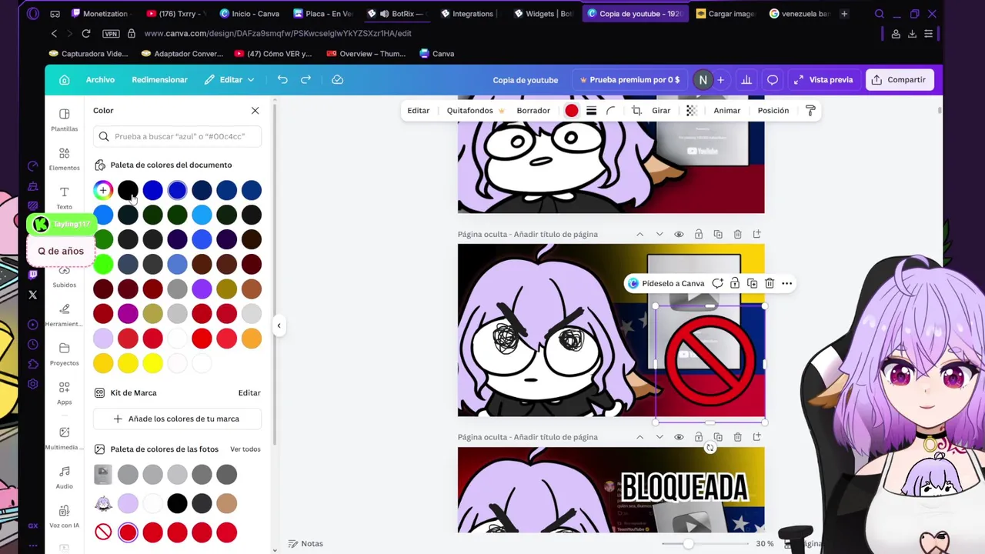Viewport: 985px width, 554px height.
Task: Move the BLOQUEADA page up
Action: click(x=639, y=437)
